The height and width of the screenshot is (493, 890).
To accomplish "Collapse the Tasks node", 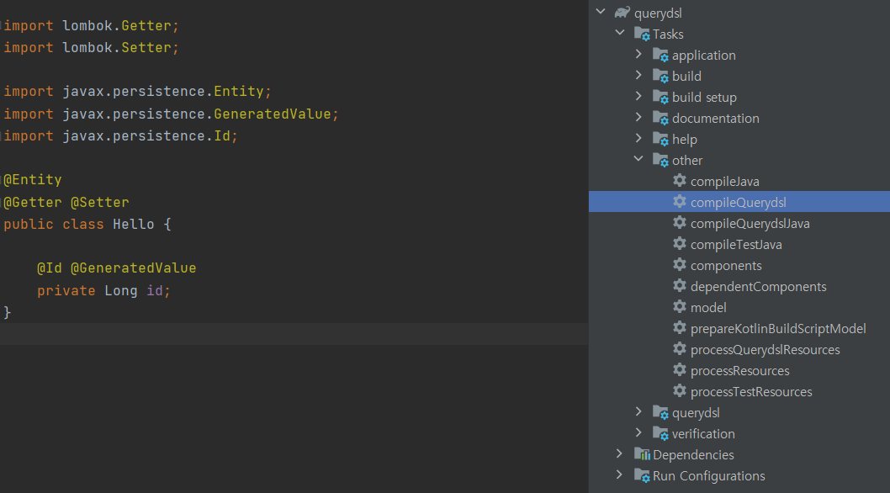I will pyautogui.click(x=620, y=32).
